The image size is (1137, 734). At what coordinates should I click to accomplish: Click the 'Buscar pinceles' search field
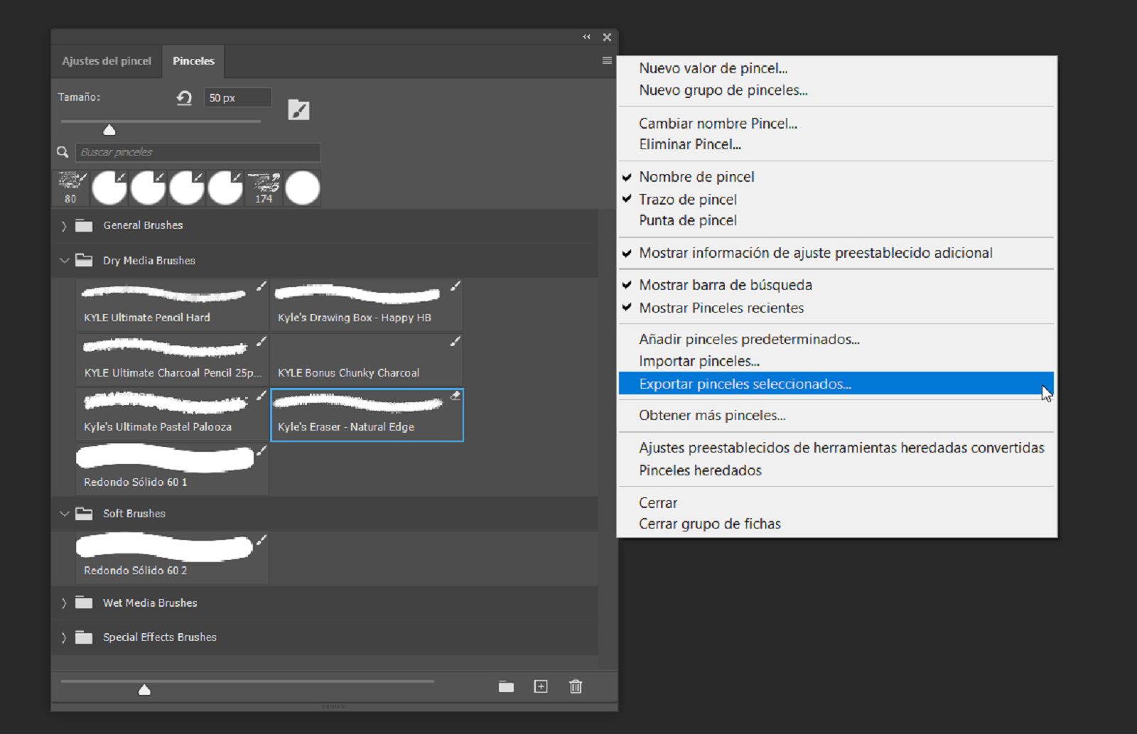[x=199, y=151]
